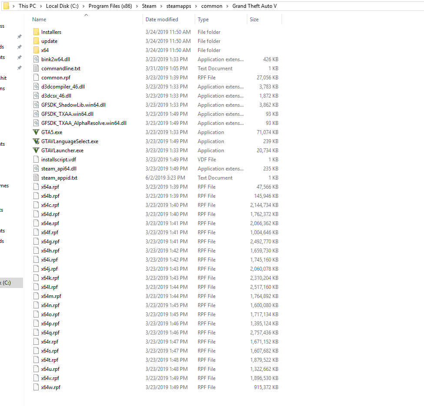Select the bink2w64.dll file icon
424x406 pixels.
(x=36, y=59)
